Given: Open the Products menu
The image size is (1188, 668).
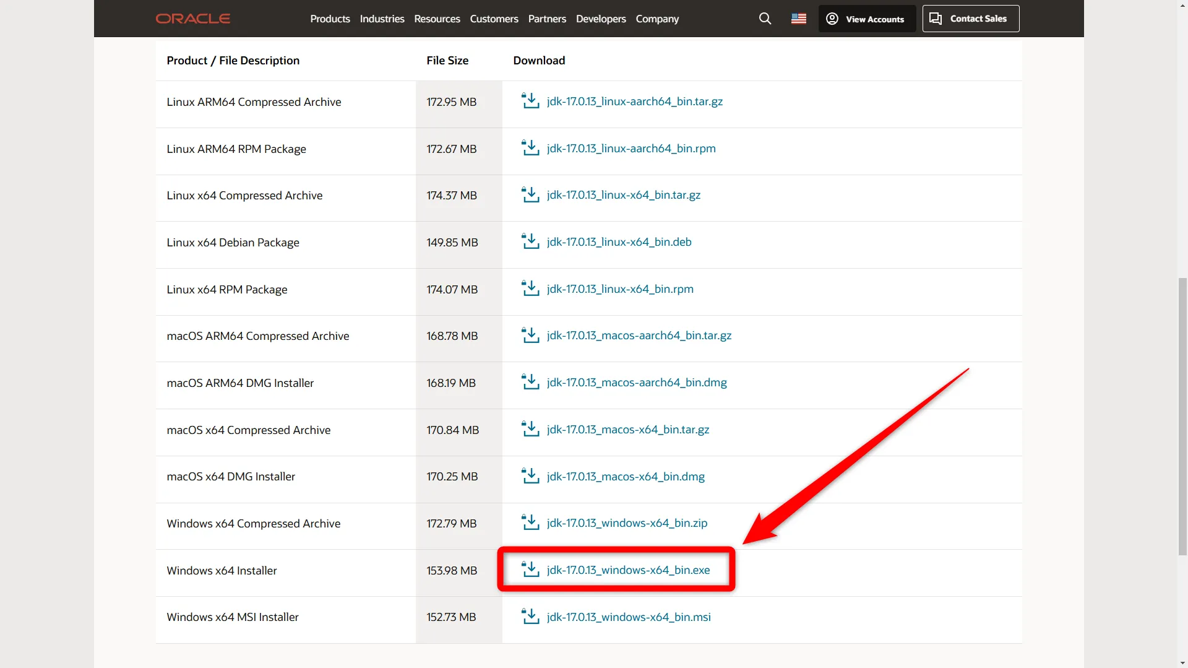Looking at the screenshot, I should tap(330, 19).
